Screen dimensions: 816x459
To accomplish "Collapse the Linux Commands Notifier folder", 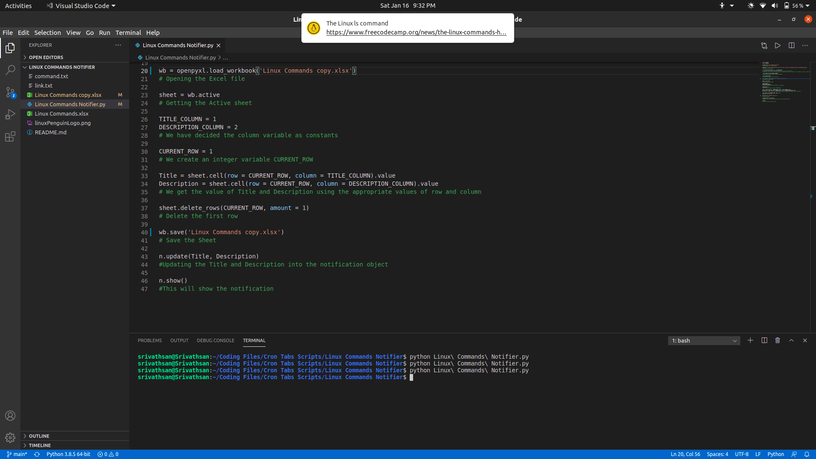I will tap(75, 67).
